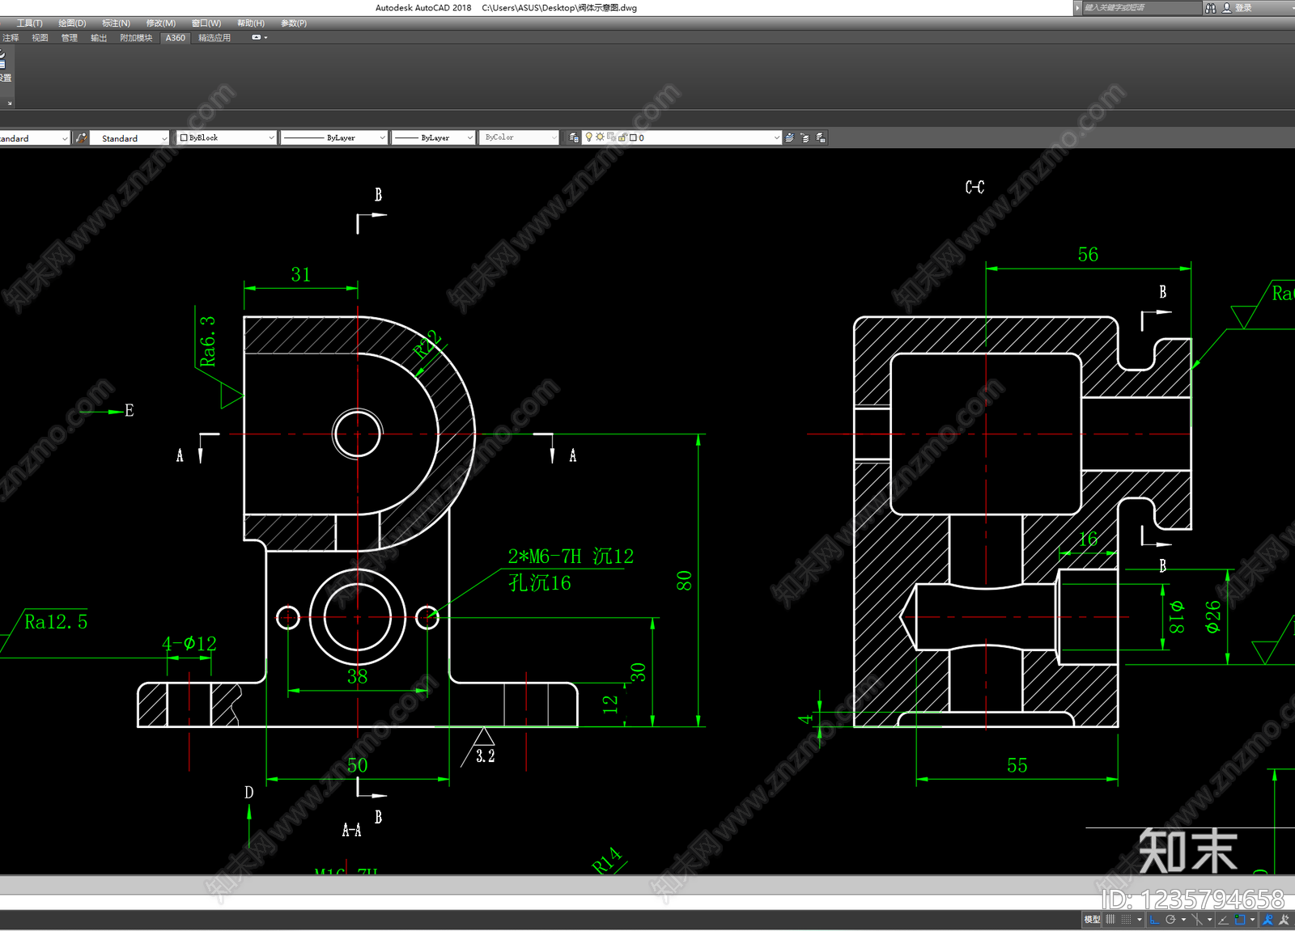Screen dimensions: 1295x931
Task: Open the Standard dimension style dropdown
Action: pos(129,138)
